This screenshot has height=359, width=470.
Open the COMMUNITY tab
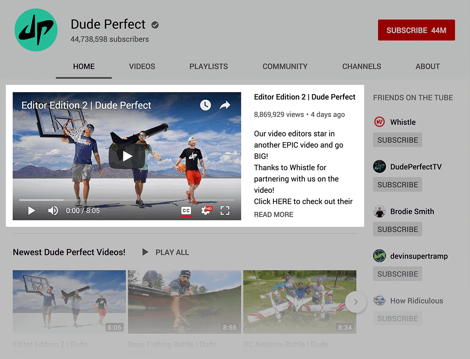[x=285, y=66]
